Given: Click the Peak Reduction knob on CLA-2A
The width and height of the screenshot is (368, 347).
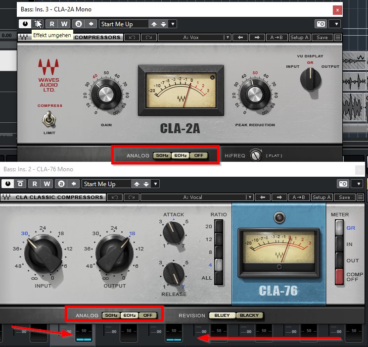Looking at the screenshot, I should [255, 94].
